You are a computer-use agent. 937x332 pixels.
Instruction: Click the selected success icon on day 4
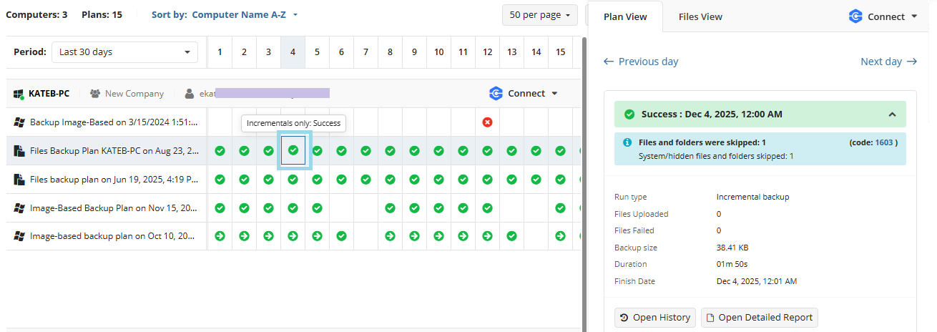tap(293, 151)
